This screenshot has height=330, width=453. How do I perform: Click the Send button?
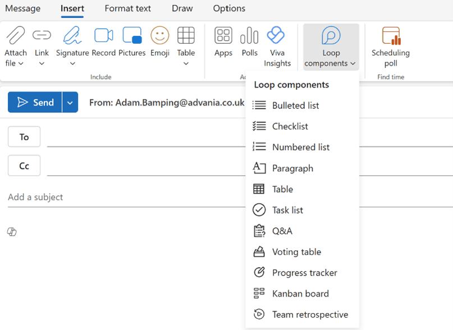pyautogui.click(x=35, y=102)
